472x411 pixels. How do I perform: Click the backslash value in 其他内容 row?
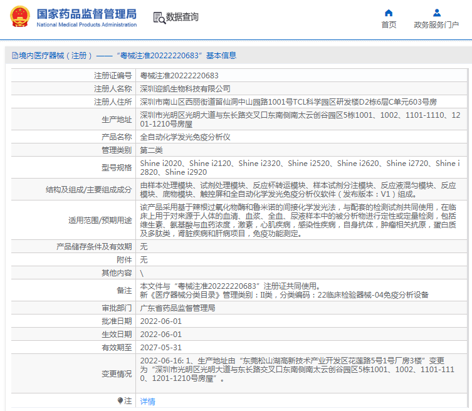tap(142, 273)
